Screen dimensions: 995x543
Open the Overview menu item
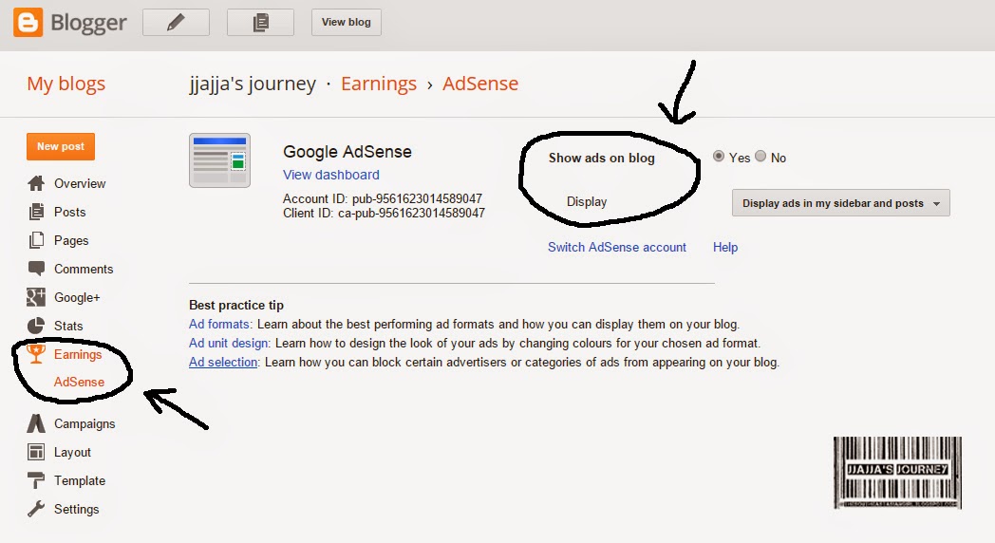click(x=80, y=183)
